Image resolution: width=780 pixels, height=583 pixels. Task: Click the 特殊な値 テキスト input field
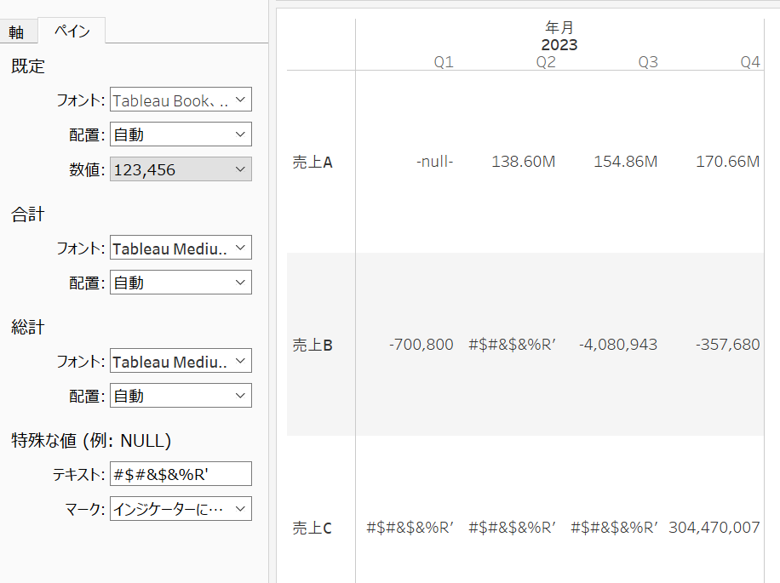point(181,474)
